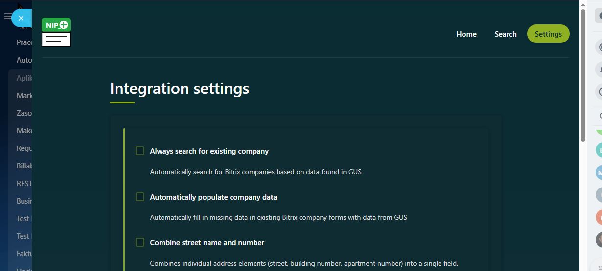Open the Search tab

pyautogui.click(x=505, y=34)
